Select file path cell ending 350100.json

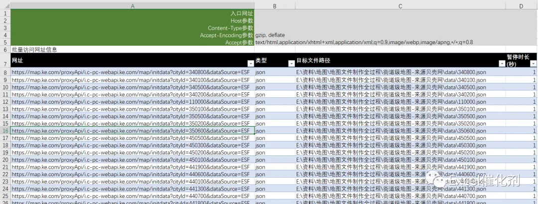401,109
